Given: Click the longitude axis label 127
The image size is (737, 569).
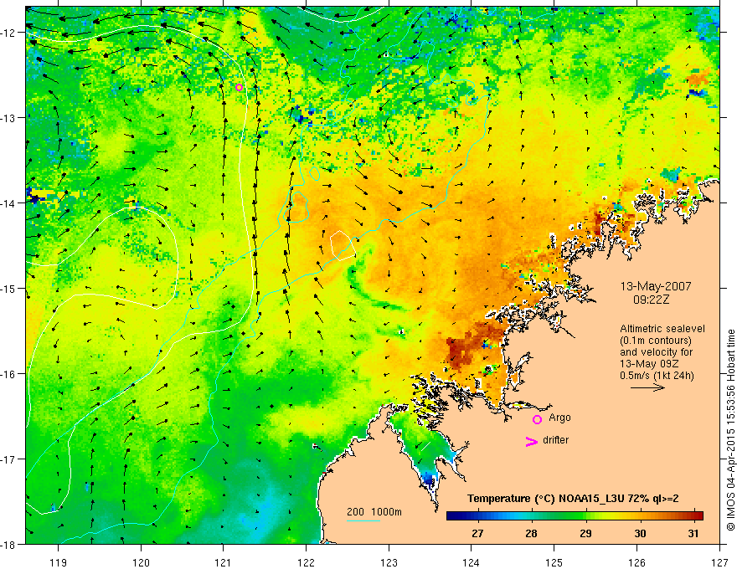Looking at the screenshot, I should pyautogui.click(x=719, y=562).
